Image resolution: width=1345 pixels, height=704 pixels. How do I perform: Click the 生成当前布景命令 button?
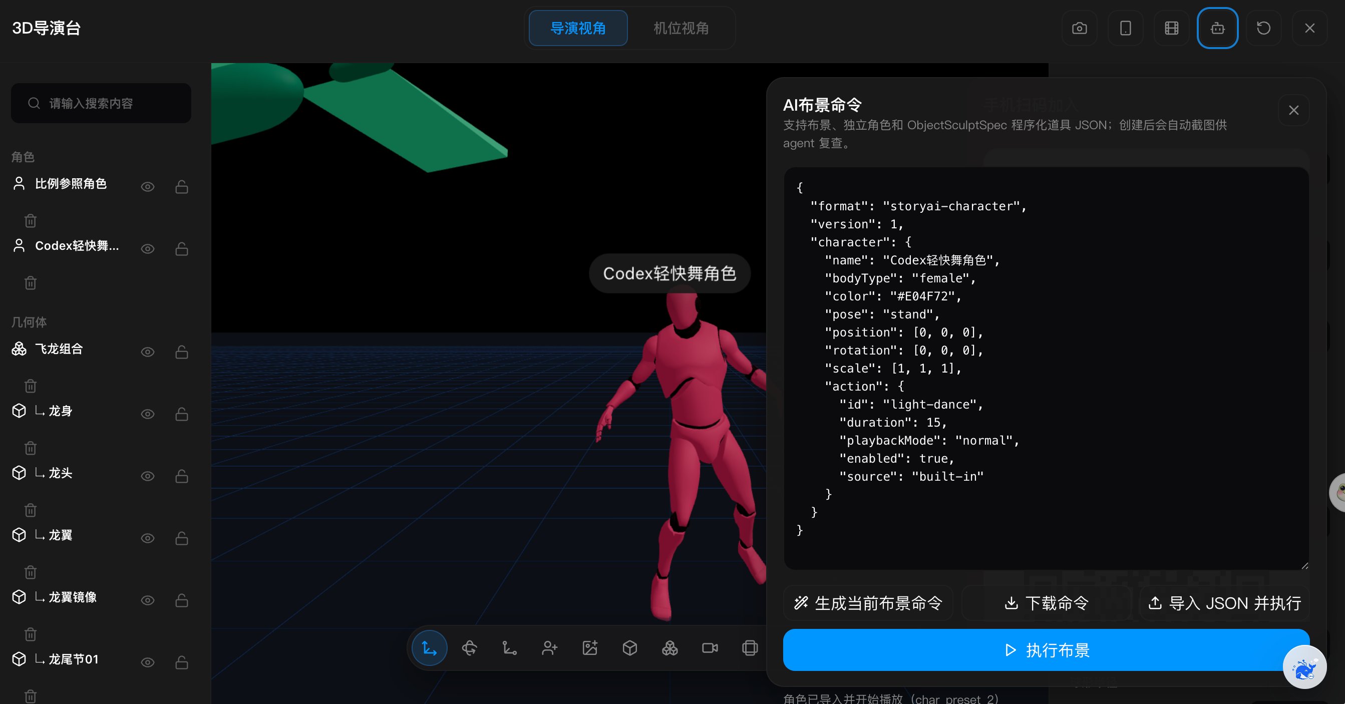point(868,603)
